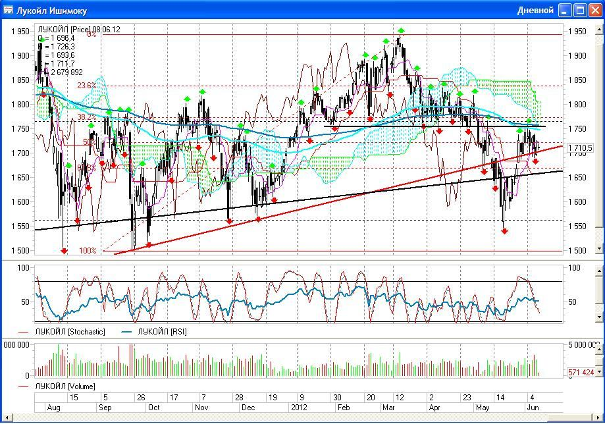
Task: Click the Dec month label on time axis
Action: (248, 408)
